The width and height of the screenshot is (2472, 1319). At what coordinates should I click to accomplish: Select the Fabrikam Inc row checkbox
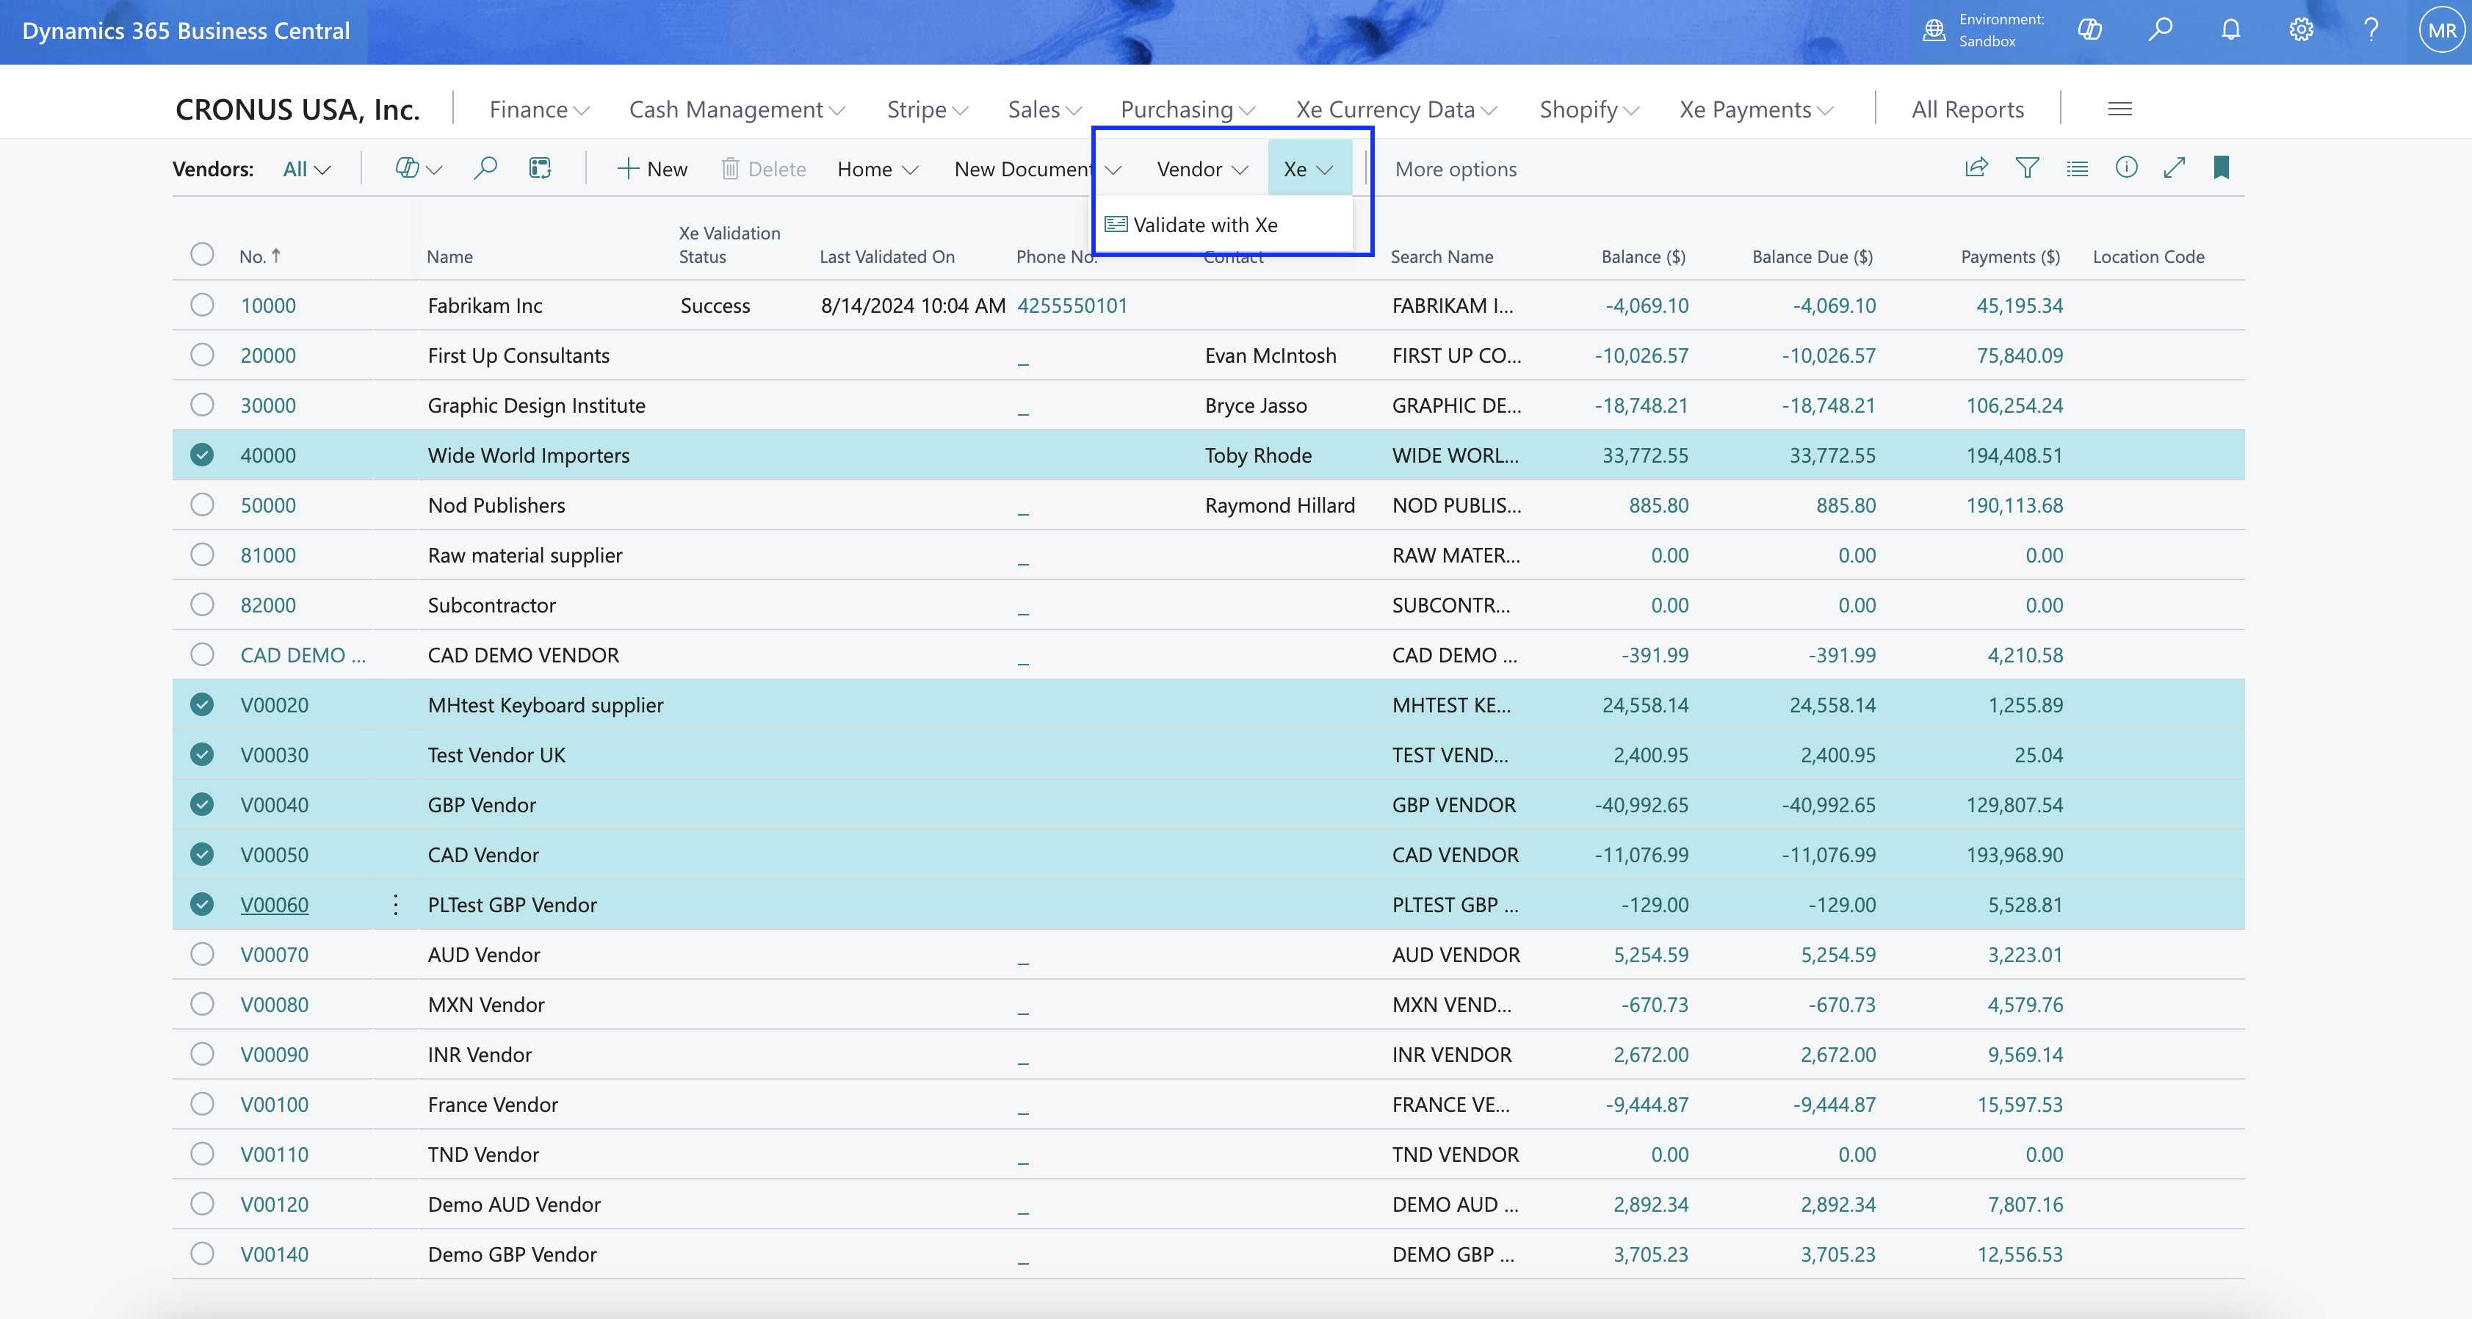(x=201, y=306)
